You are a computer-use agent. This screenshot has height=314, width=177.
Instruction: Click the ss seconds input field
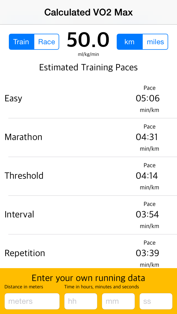(156, 301)
